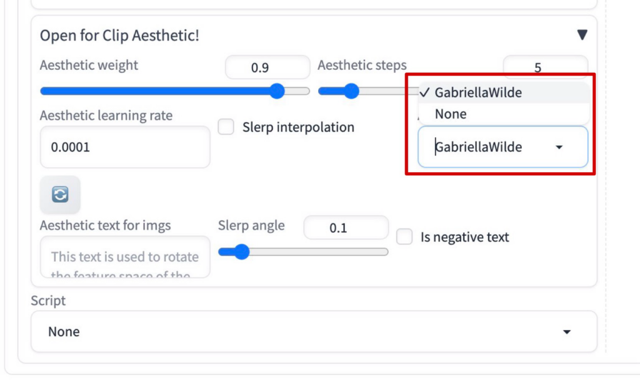Viewport: 640px width, 383px height.
Task: Click the Aesthetic steps number field
Action: (545, 67)
